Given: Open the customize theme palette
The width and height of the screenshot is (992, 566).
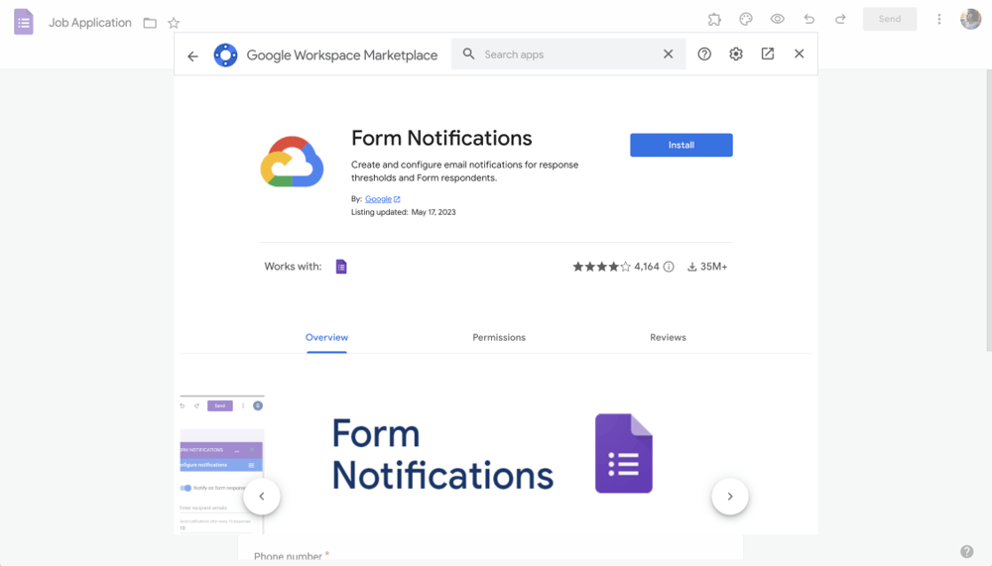Looking at the screenshot, I should pyautogui.click(x=746, y=20).
